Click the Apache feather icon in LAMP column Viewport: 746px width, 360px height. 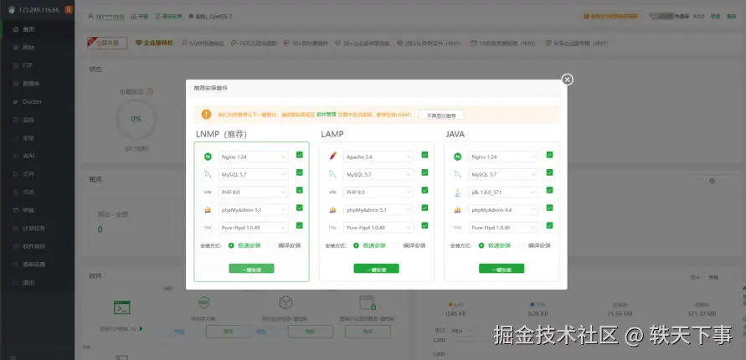tap(332, 157)
